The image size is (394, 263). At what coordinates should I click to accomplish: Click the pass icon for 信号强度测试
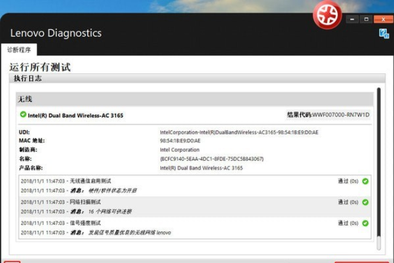(366, 223)
